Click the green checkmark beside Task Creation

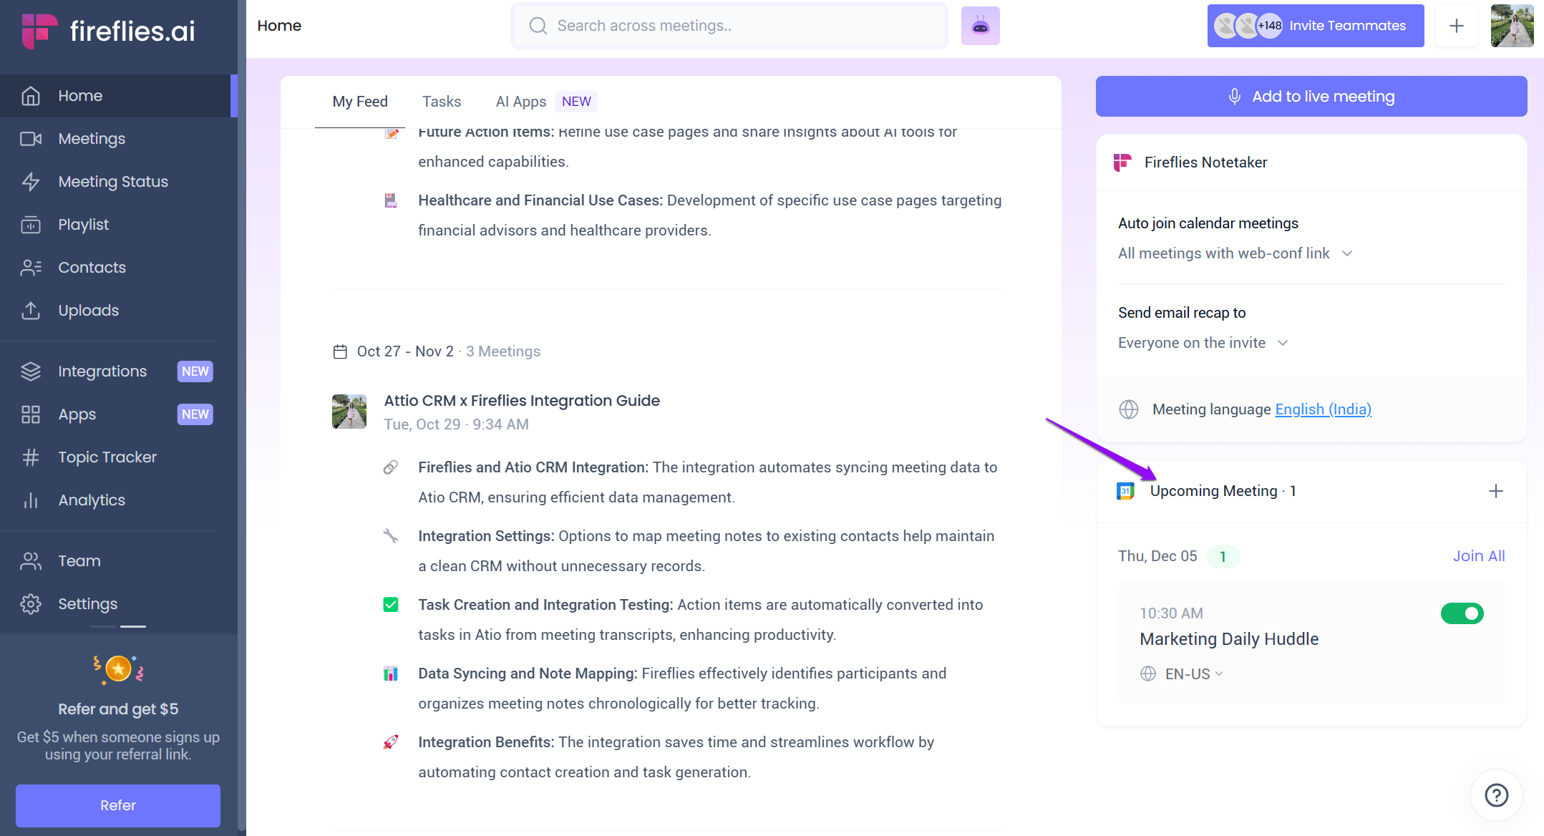pyautogui.click(x=391, y=605)
